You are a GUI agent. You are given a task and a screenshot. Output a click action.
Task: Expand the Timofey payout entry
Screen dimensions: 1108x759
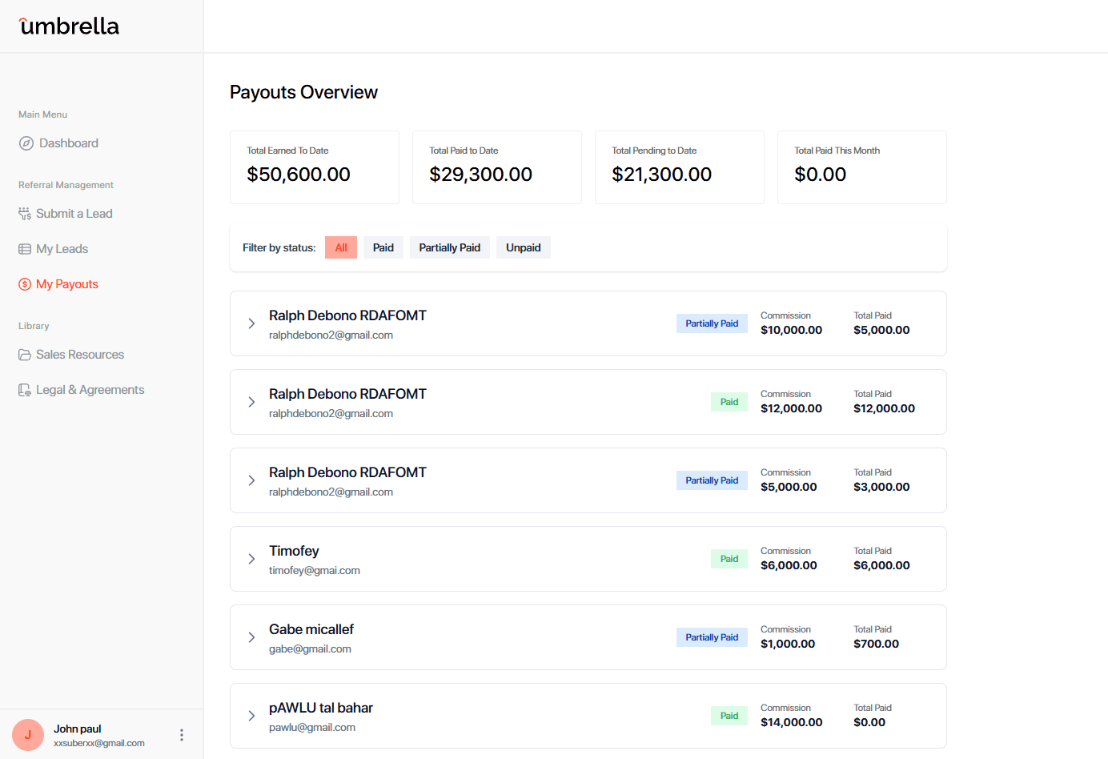coord(251,559)
